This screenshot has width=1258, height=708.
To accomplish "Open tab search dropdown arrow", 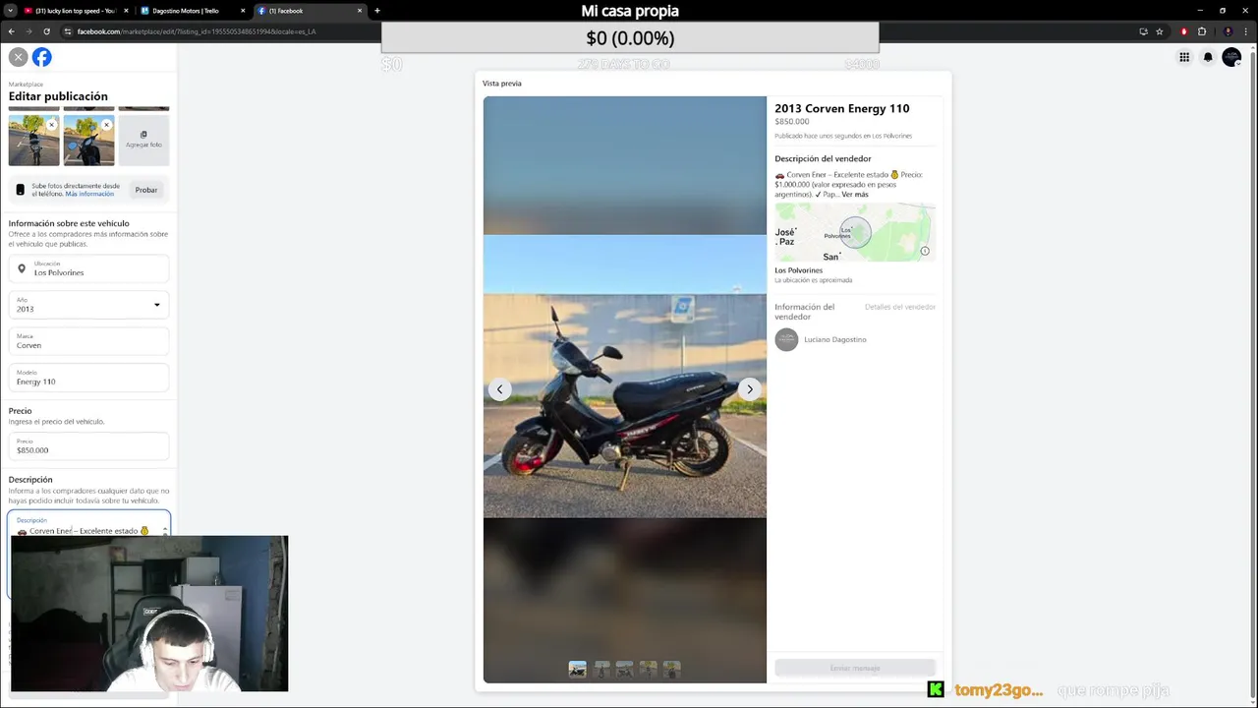I will [x=10, y=11].
